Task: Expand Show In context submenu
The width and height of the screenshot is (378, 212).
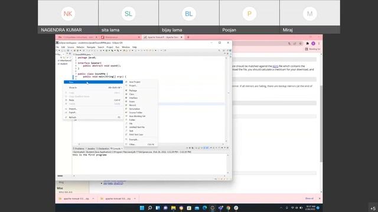Action: 93,88
